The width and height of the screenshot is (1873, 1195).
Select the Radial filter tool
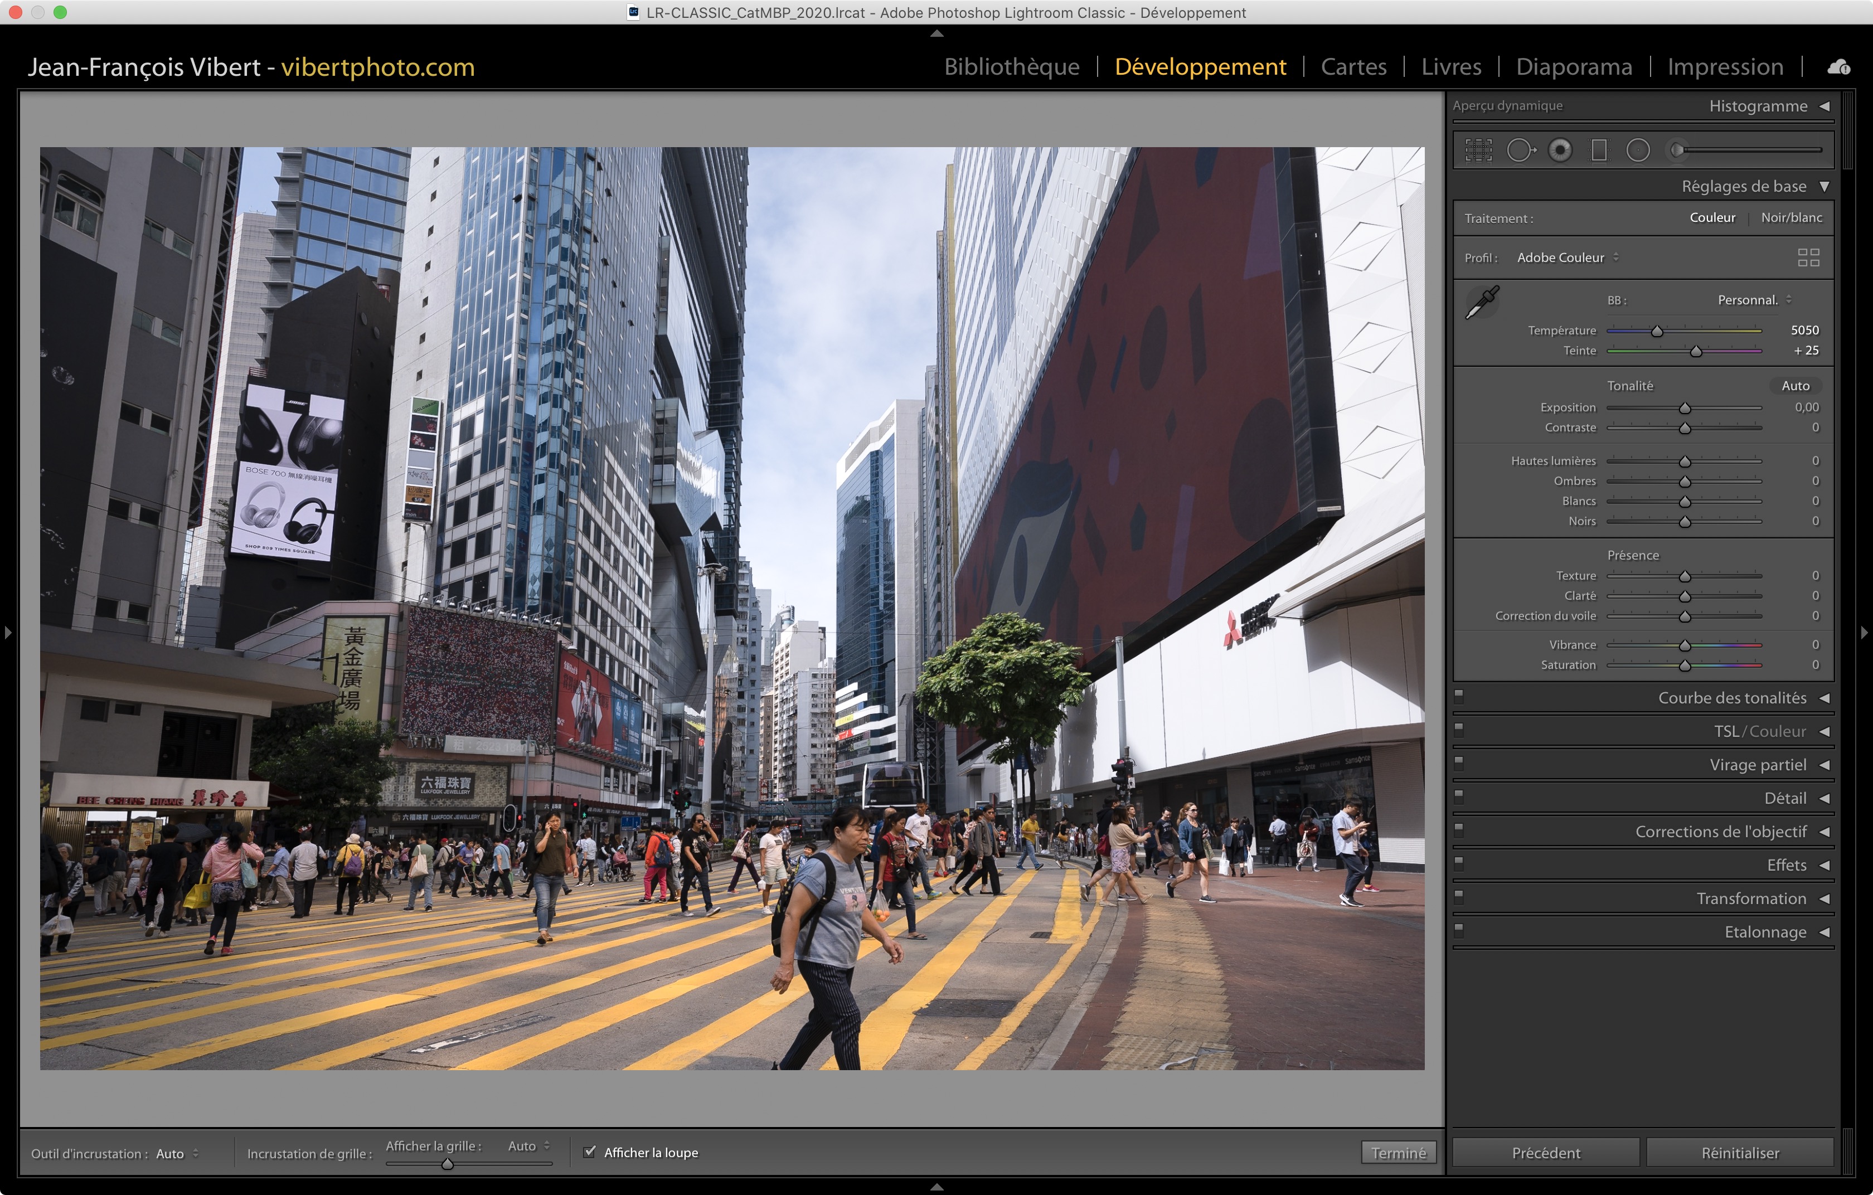(1637, 150)
